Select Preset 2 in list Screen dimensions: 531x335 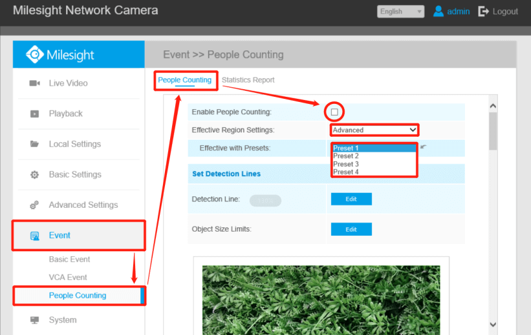click(374, 156)
